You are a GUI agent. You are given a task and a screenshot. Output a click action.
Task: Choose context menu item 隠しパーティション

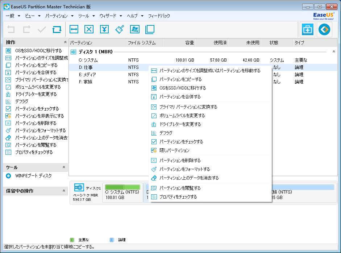coord(210,150)
